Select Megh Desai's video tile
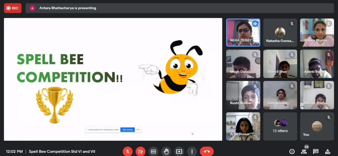338x156 pixels. [243, 64]
